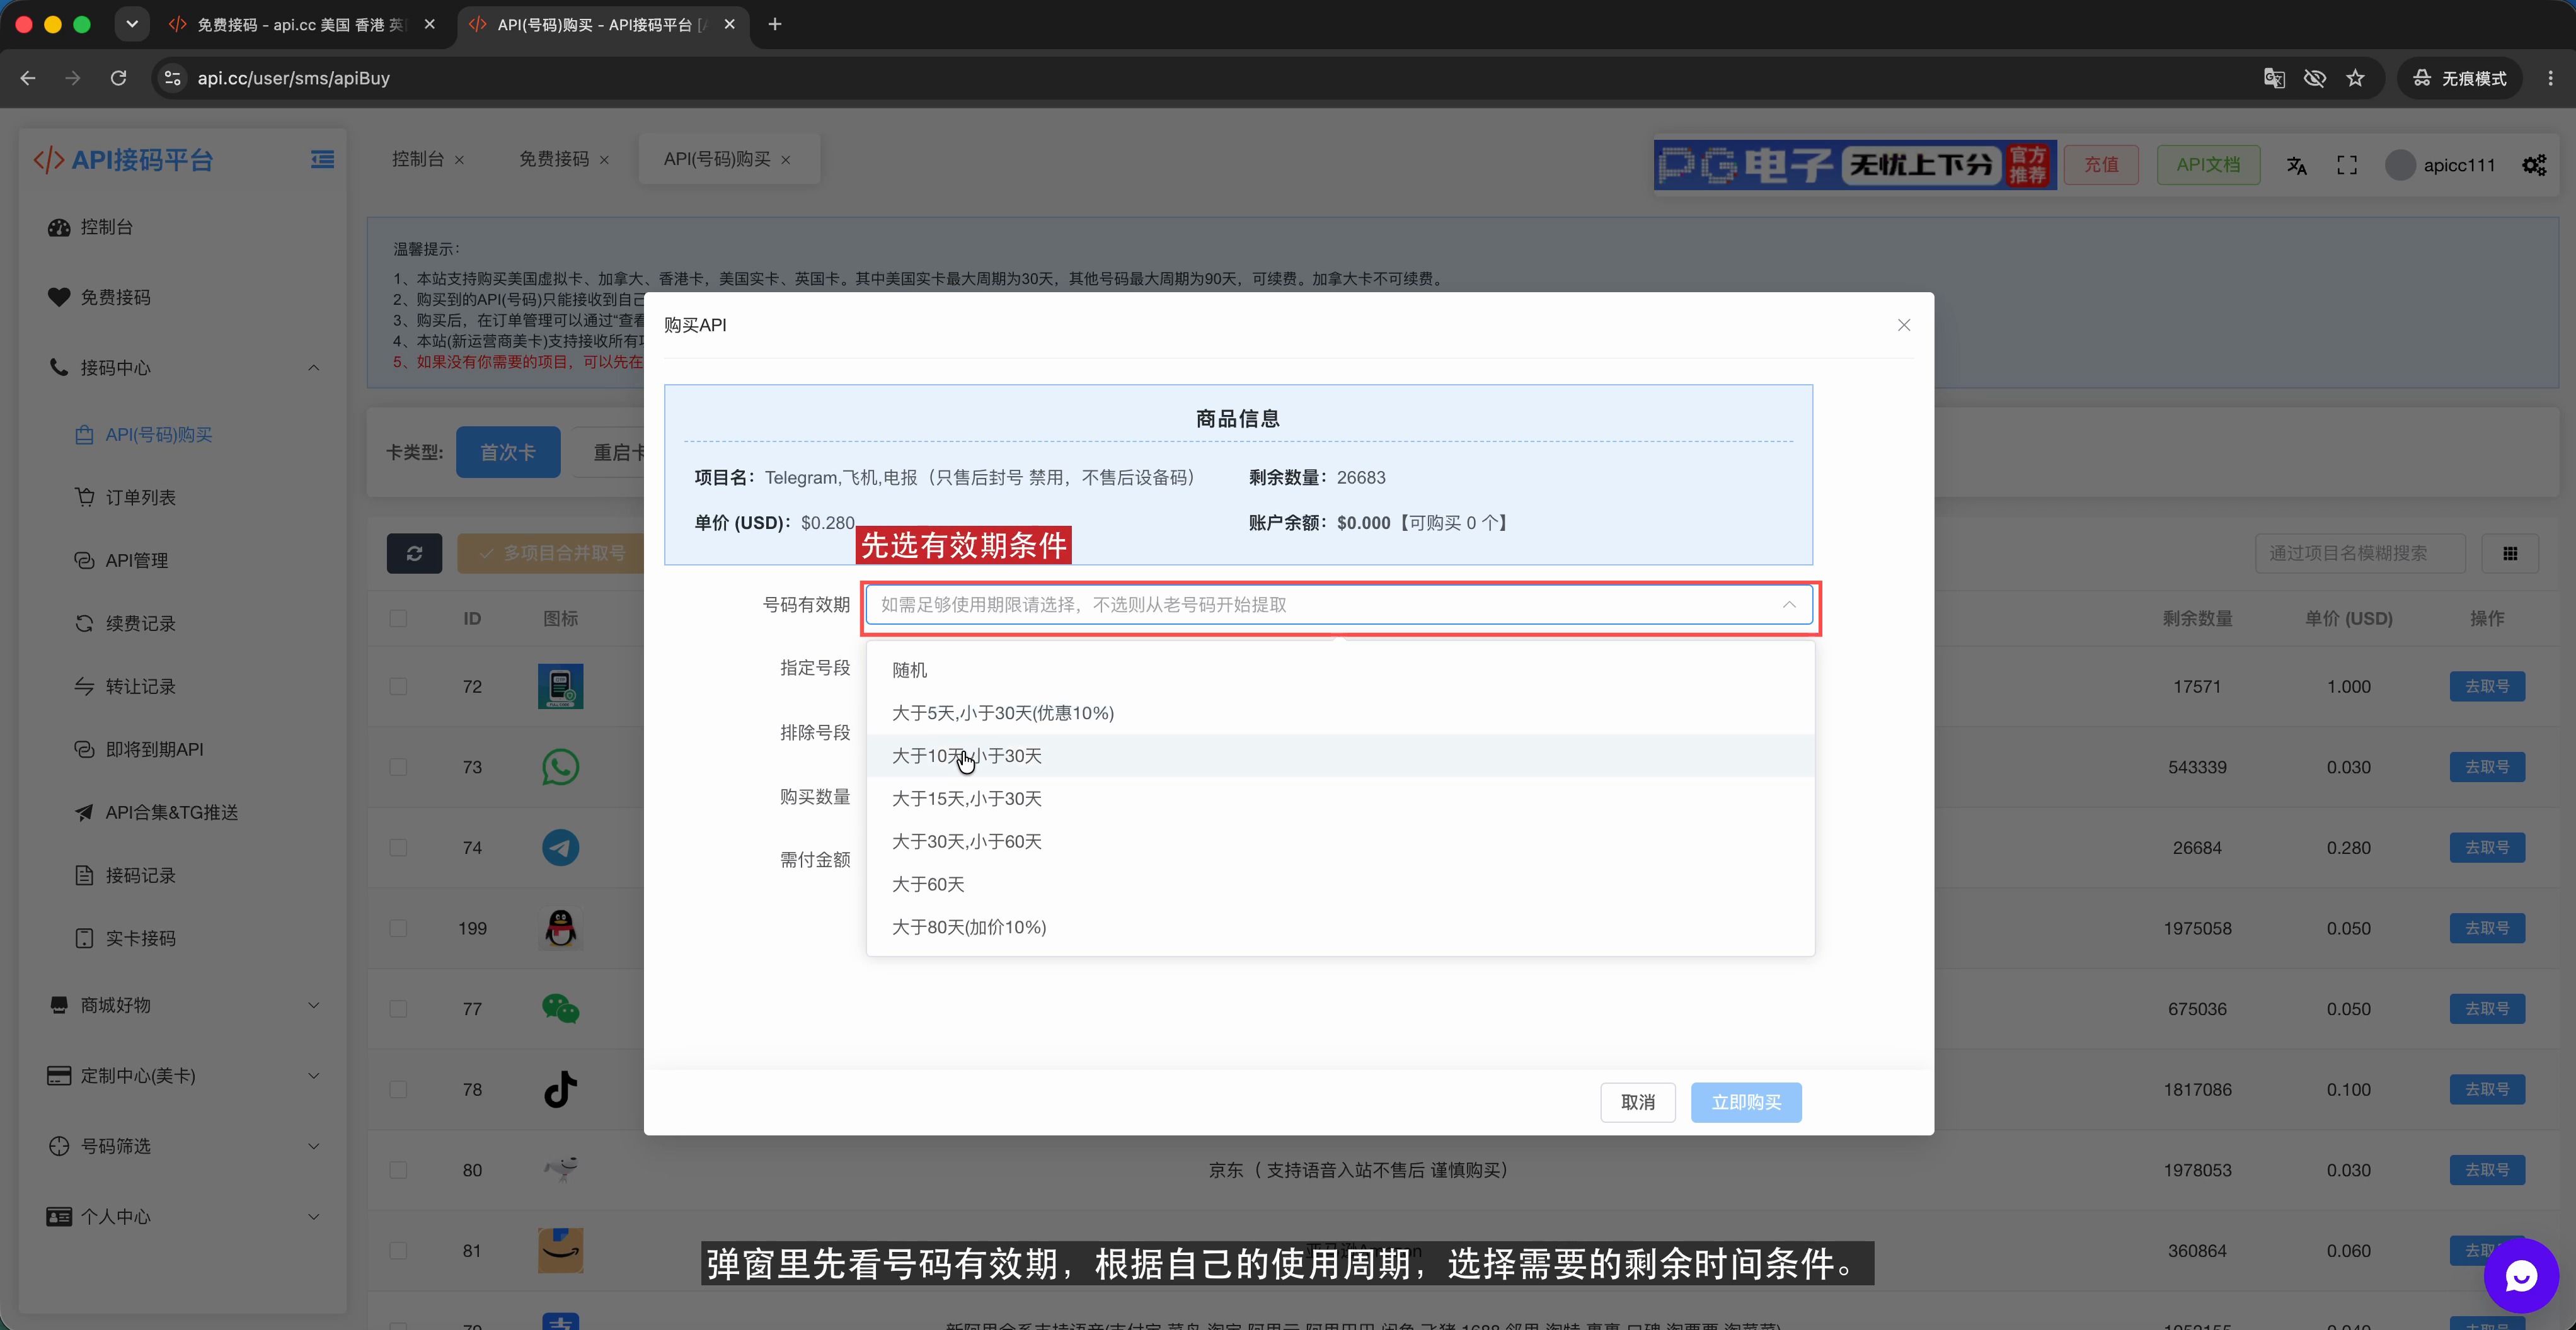Toggle fullscreen with the expand icon
2576x1330 pixels.
tap(2347, 166)
